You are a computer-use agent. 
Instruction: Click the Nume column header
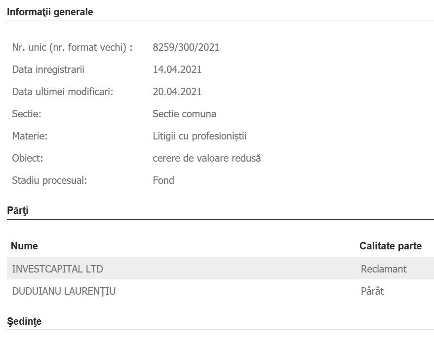[x=24, y=246]
